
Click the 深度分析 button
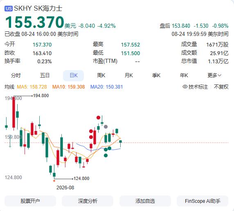(88, 201)
